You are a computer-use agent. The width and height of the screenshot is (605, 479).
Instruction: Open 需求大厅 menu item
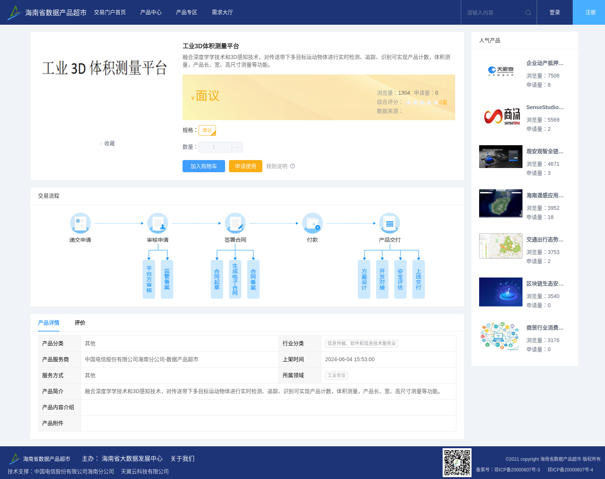click(222, 13)
